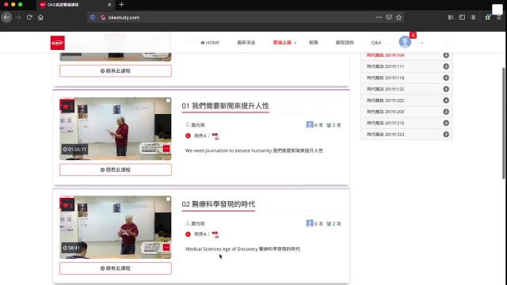Open the Q&A navigation item
The height and width of the screenshot is (285, 507).
coord(376,43)
